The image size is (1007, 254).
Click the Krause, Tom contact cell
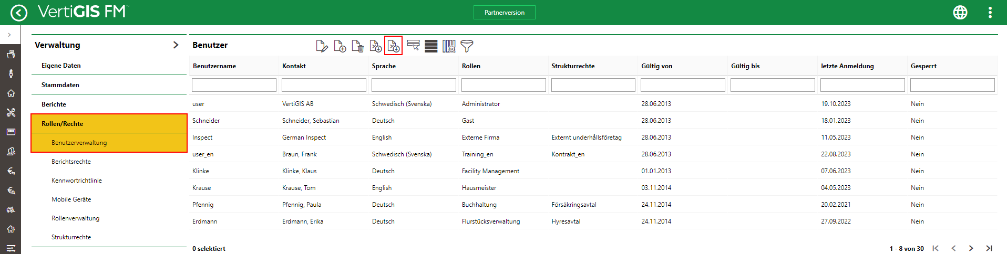click(x=299, y=188)
